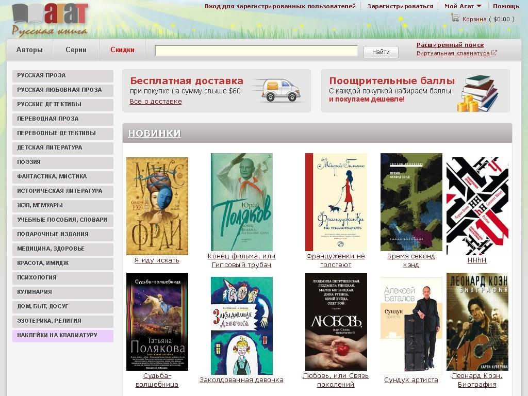Click the external link icon beside virtual keyboard
This screenshot has width=528, height=396.
pyautogui.click(x=494, y=53)
